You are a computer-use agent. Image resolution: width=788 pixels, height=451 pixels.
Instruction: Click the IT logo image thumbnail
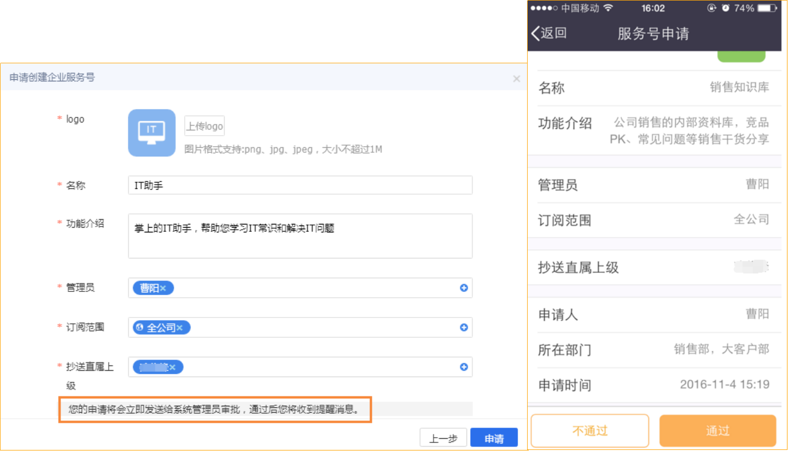152,133
